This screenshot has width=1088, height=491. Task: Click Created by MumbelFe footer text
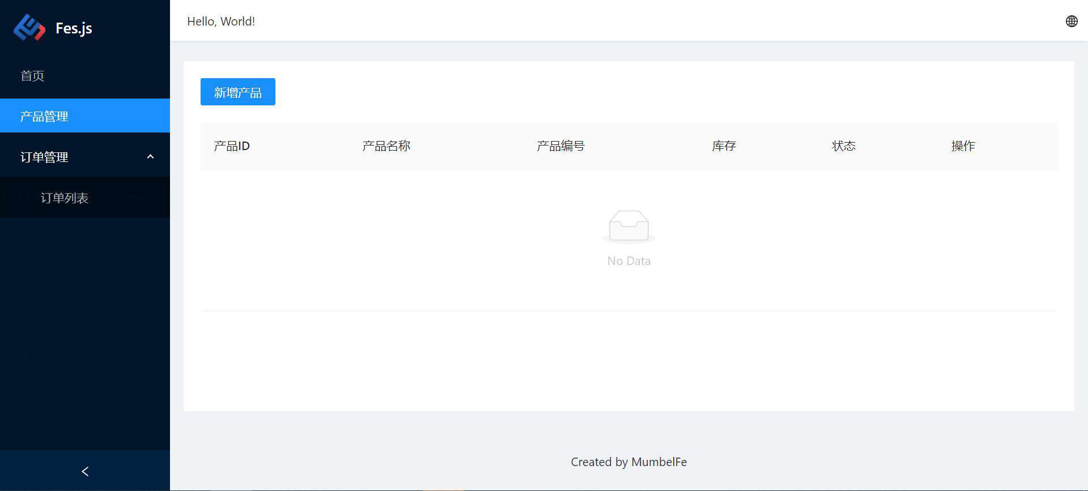point(628,462)
